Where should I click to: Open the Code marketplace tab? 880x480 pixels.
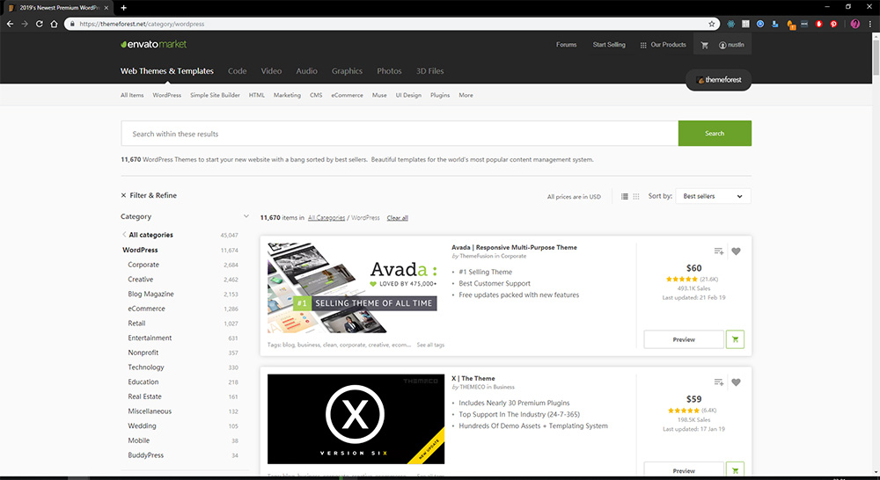237,71
